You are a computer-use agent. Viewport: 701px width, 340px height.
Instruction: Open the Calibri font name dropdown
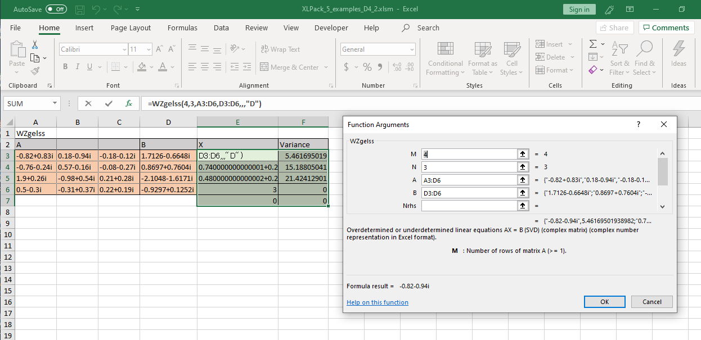(x=124, y=49)
